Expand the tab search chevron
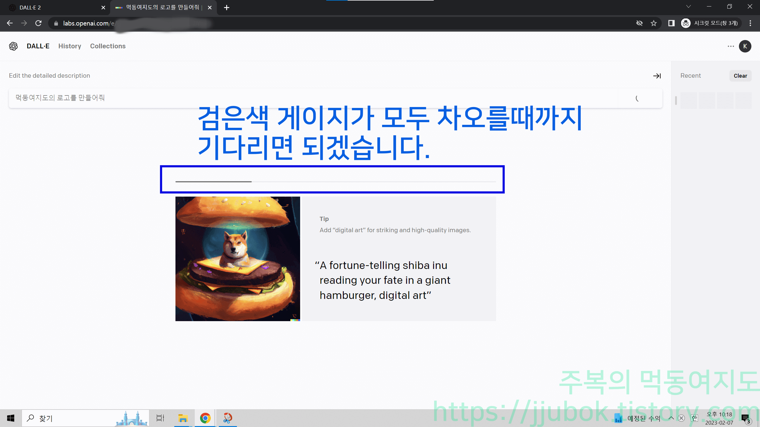Screen dimensions: 760x427 689,7
